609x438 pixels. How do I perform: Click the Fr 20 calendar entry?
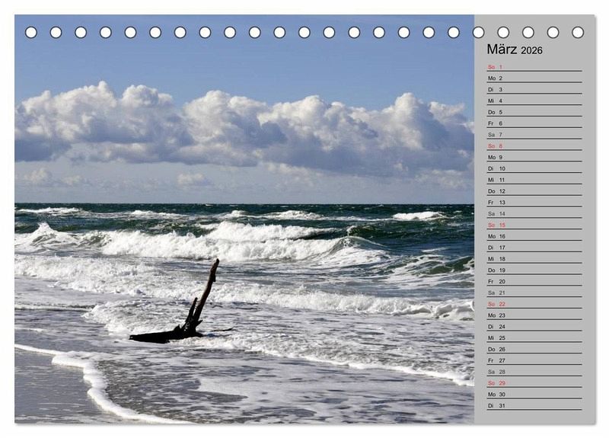(534, 282)
